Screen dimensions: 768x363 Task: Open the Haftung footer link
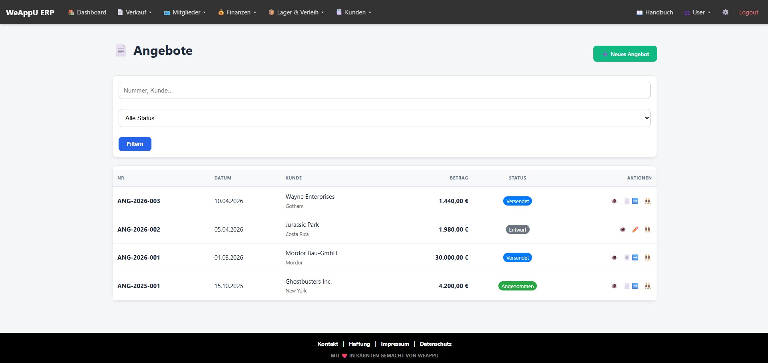point(359,344)
